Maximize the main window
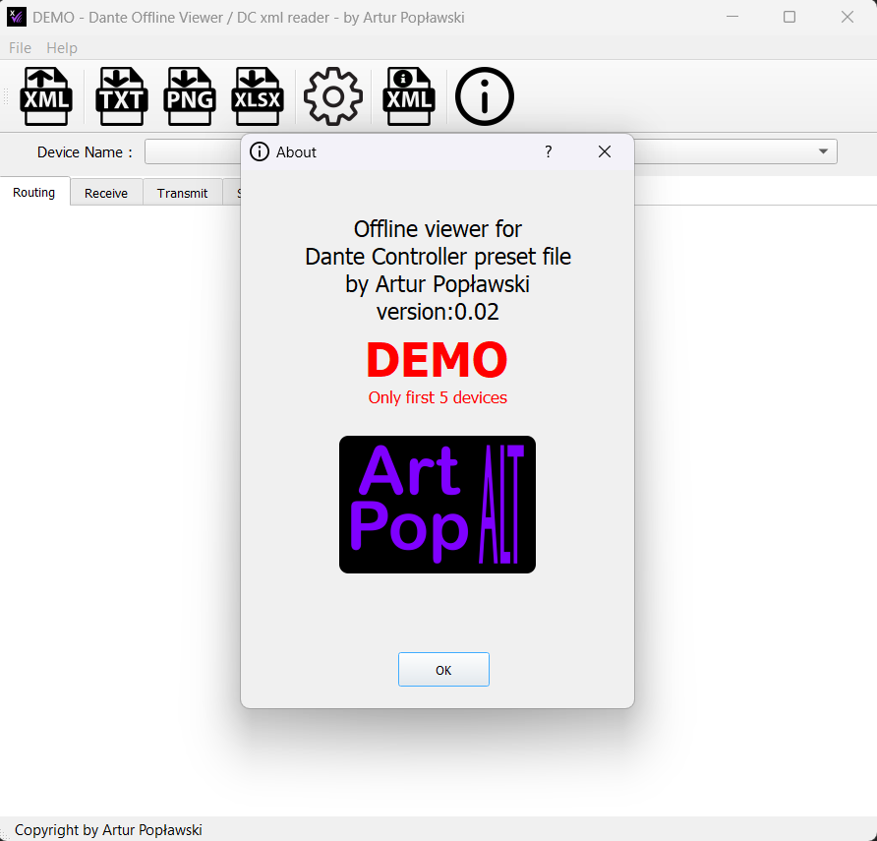This screenshot has width=877, height=841. pos(789,18)
